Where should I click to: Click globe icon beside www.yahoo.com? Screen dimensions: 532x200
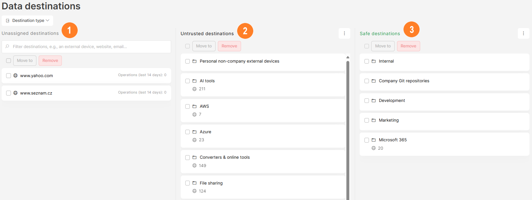(x=15, y=75)
